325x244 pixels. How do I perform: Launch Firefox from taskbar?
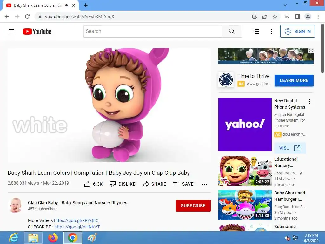point(53,238)
